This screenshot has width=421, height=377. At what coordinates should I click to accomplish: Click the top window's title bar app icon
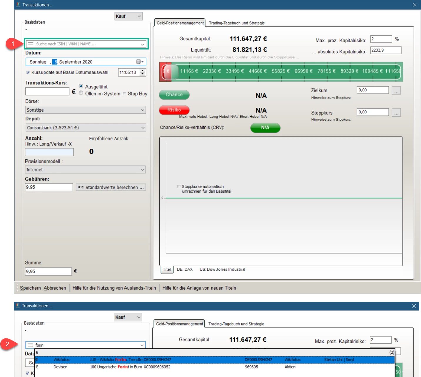click(x=18, y=5)
